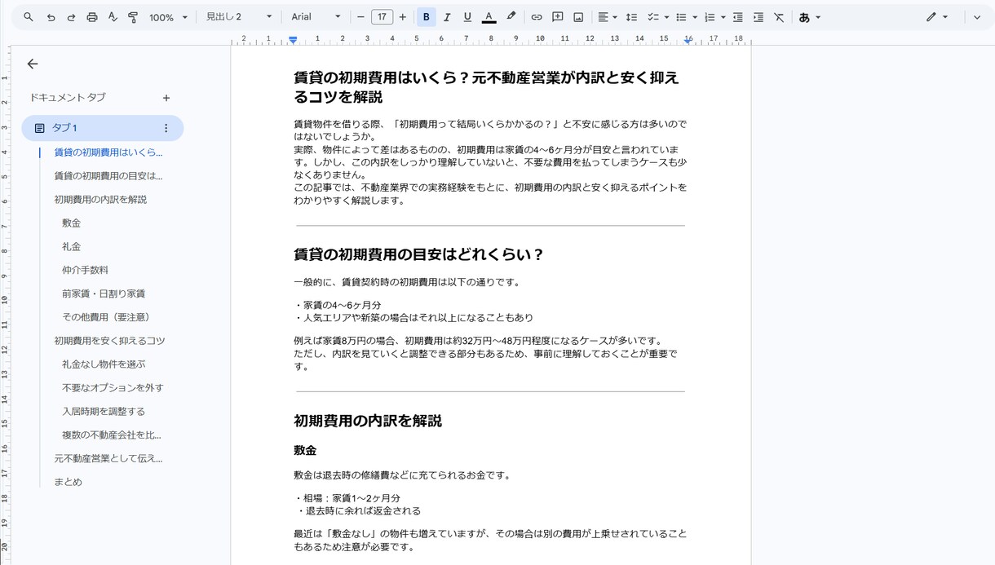The image size is (995, 565).
Task: Add a new document tab
Action: [166, 98]
